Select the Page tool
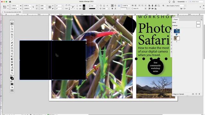205x115 pixels. coord(12,29)
